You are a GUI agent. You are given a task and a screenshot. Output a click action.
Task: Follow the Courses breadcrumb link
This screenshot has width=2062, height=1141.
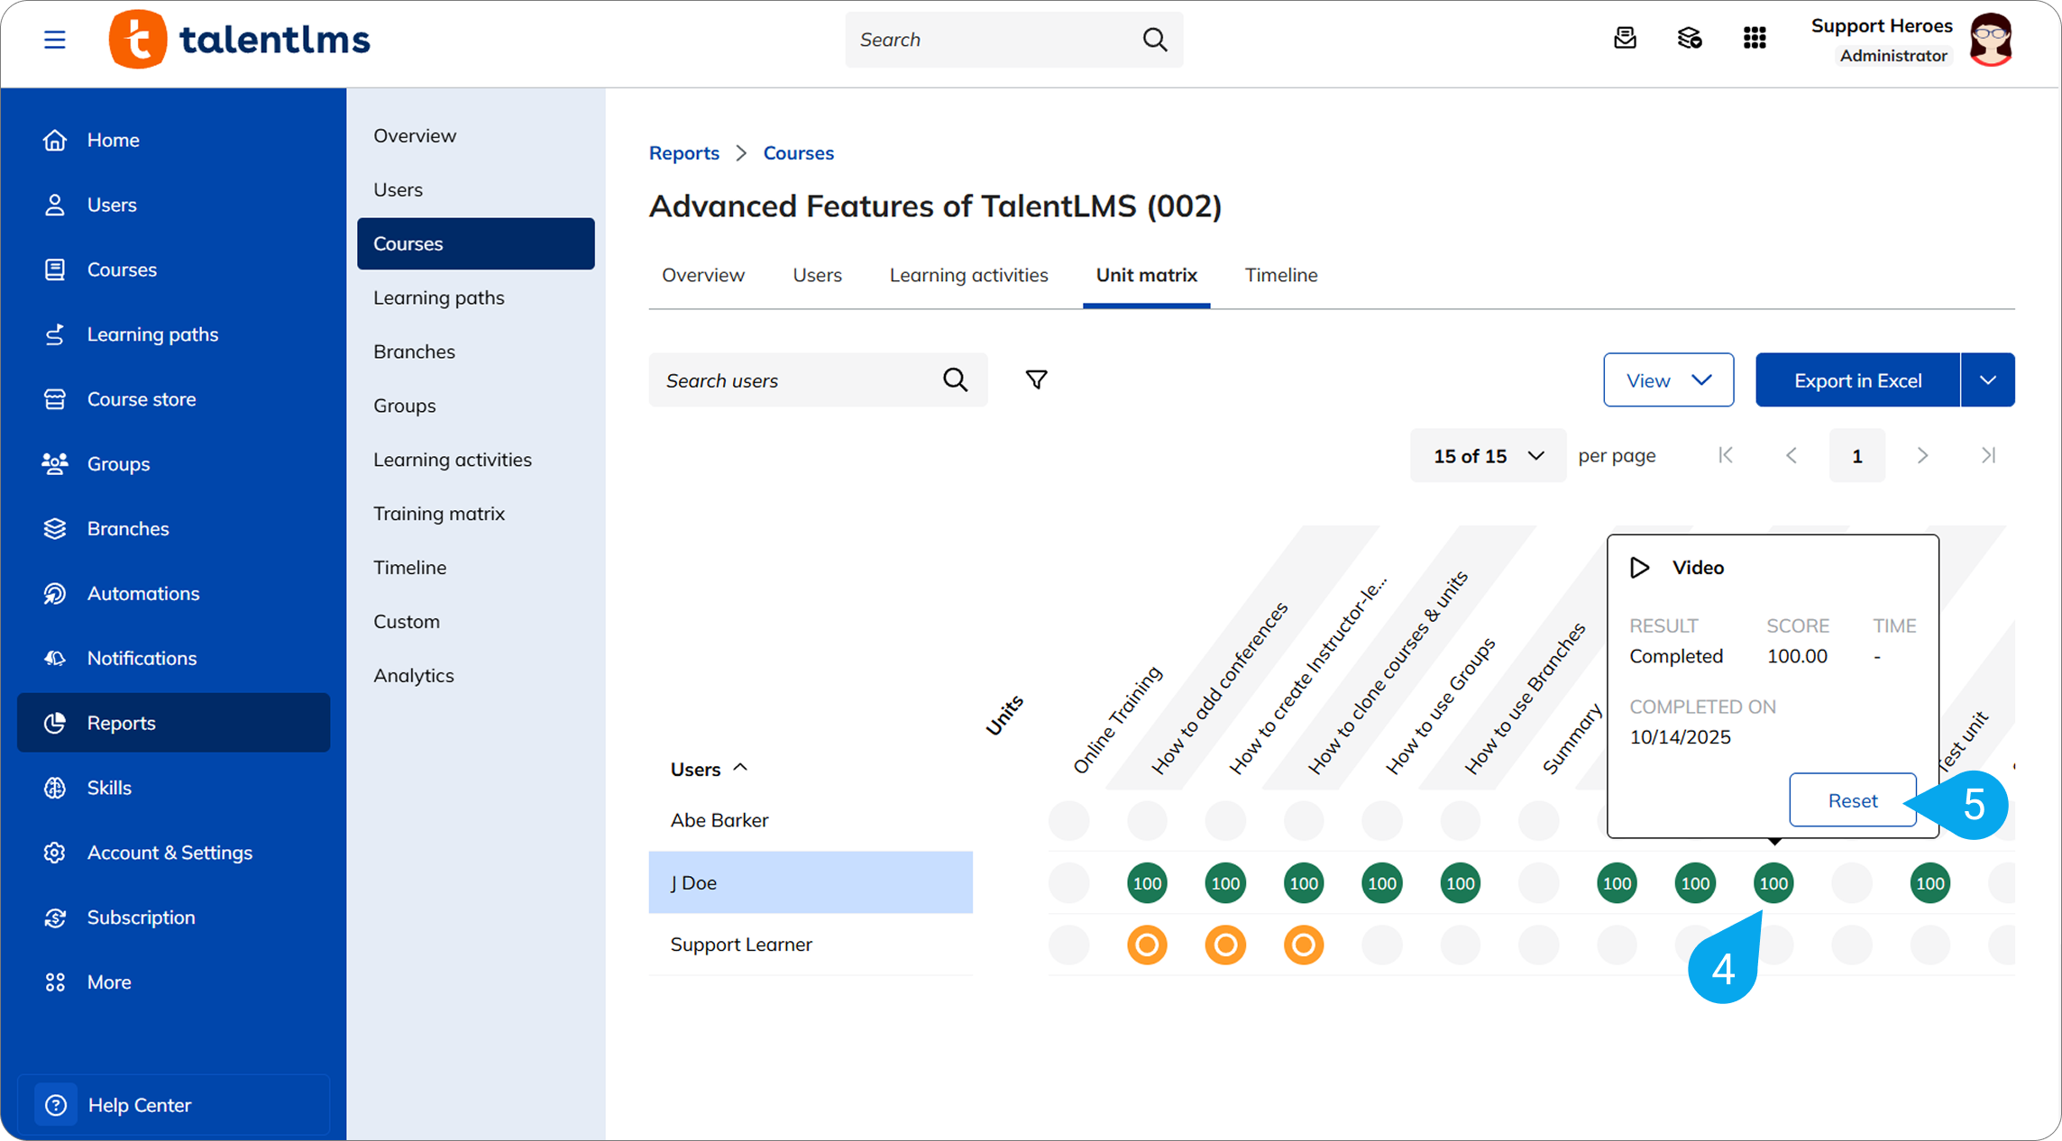798,153
